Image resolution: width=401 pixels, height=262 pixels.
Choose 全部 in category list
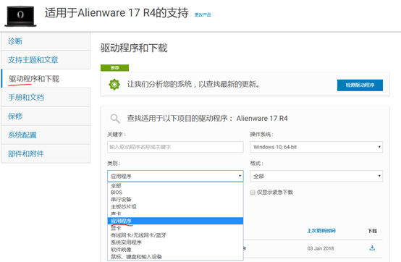(175, 185)
